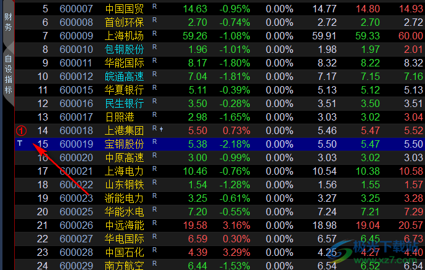Select stock name 华夏银行
This screenshot has height=270, width=425.
tap(125, 90)
